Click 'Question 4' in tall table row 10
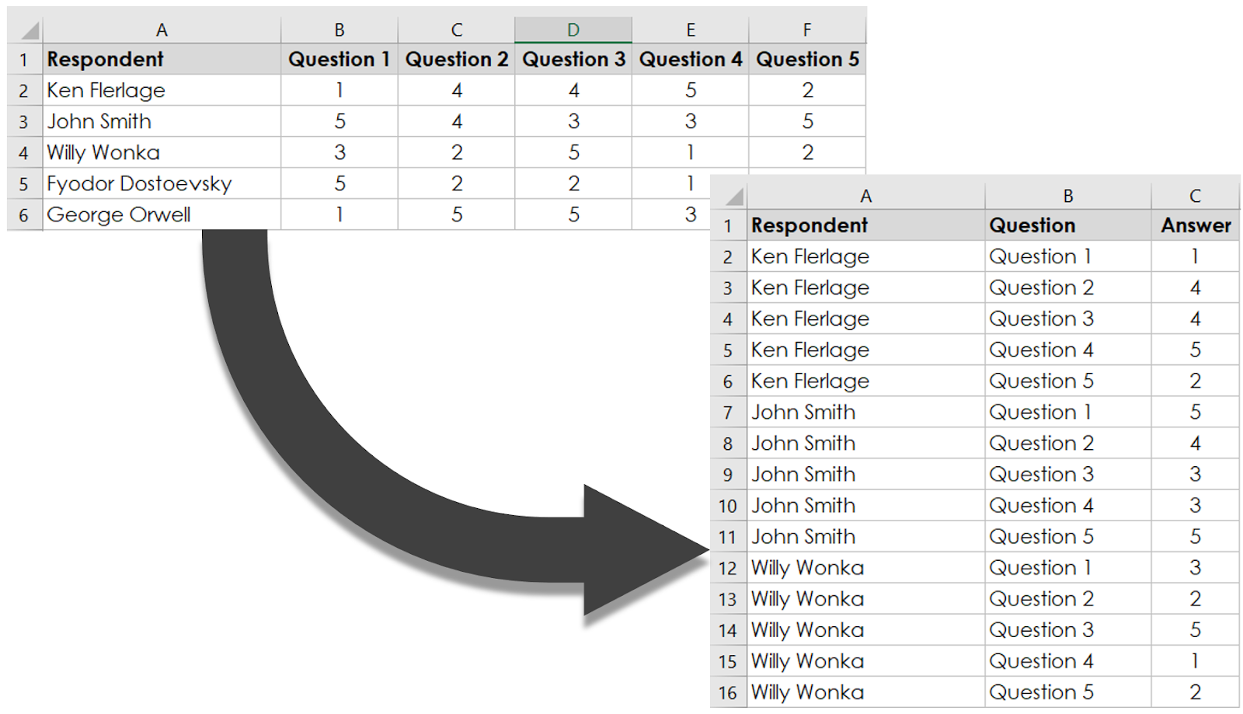 pos(1068,505)
